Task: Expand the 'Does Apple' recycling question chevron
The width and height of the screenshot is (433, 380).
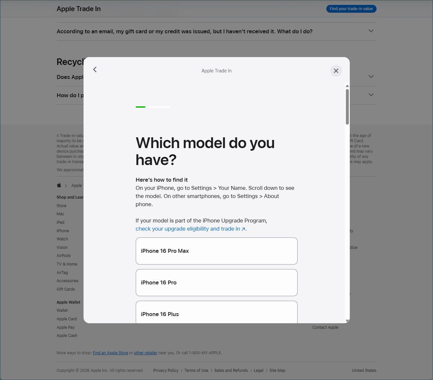Action: click(x=371, y=77)
